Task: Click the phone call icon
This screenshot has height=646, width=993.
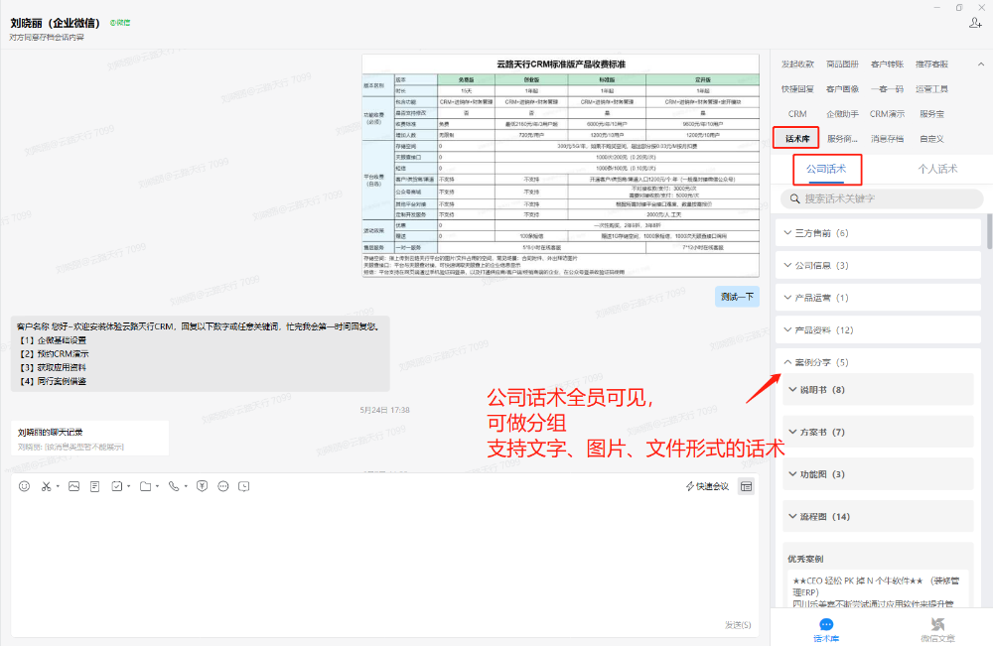Action: pos(174,486)
